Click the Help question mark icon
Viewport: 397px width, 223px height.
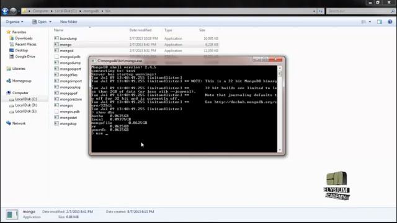pos(390,22)
